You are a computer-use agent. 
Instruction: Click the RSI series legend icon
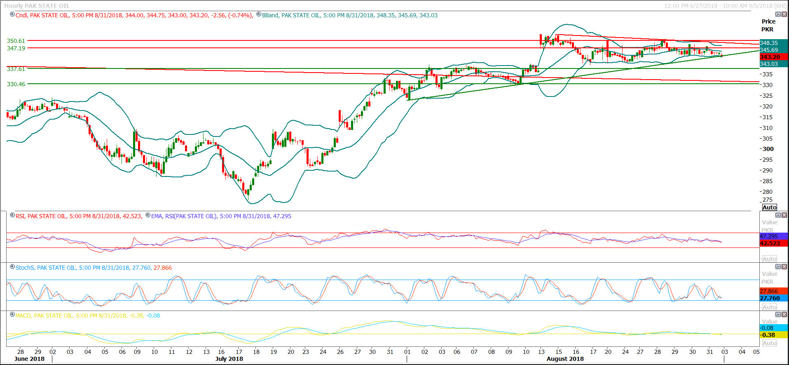12,215
